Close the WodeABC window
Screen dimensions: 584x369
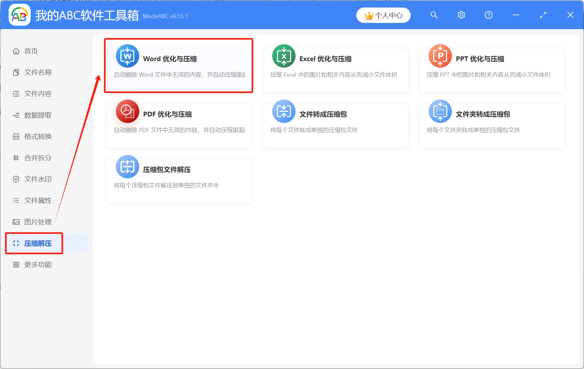coord(570,15)
